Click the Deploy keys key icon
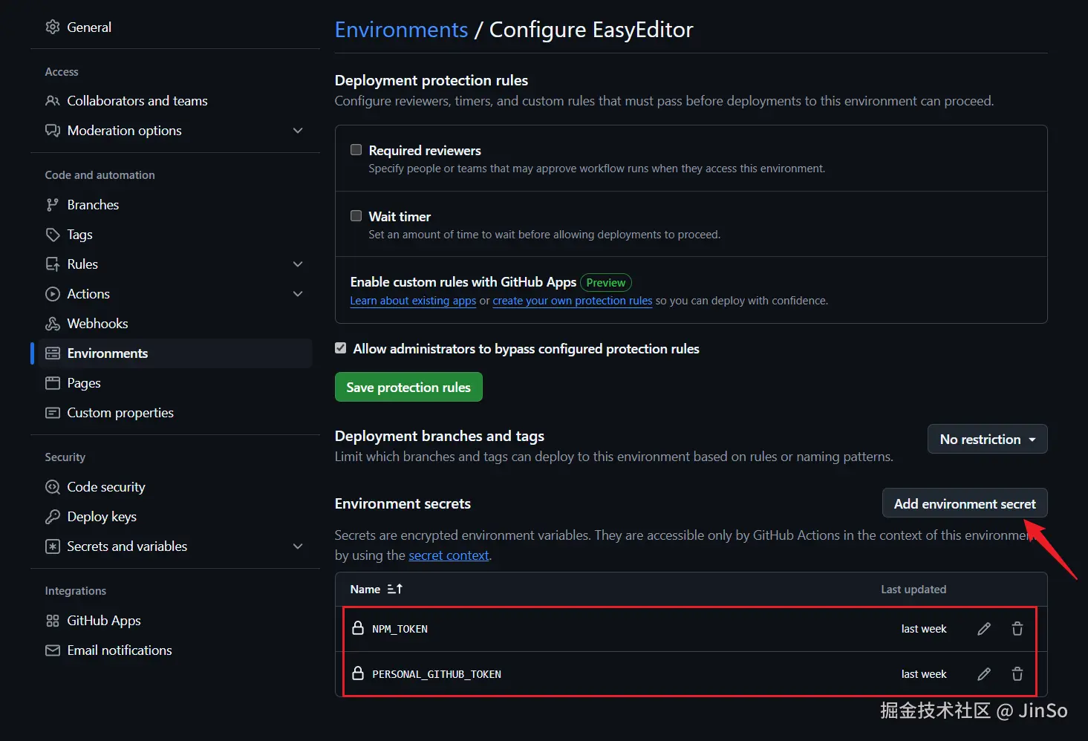This screenshot has height=741, width=1088. (x=53, y=517)
